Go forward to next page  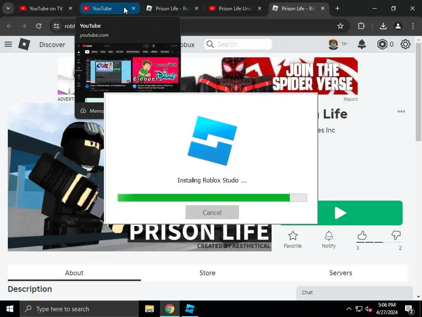coord(24,26)
